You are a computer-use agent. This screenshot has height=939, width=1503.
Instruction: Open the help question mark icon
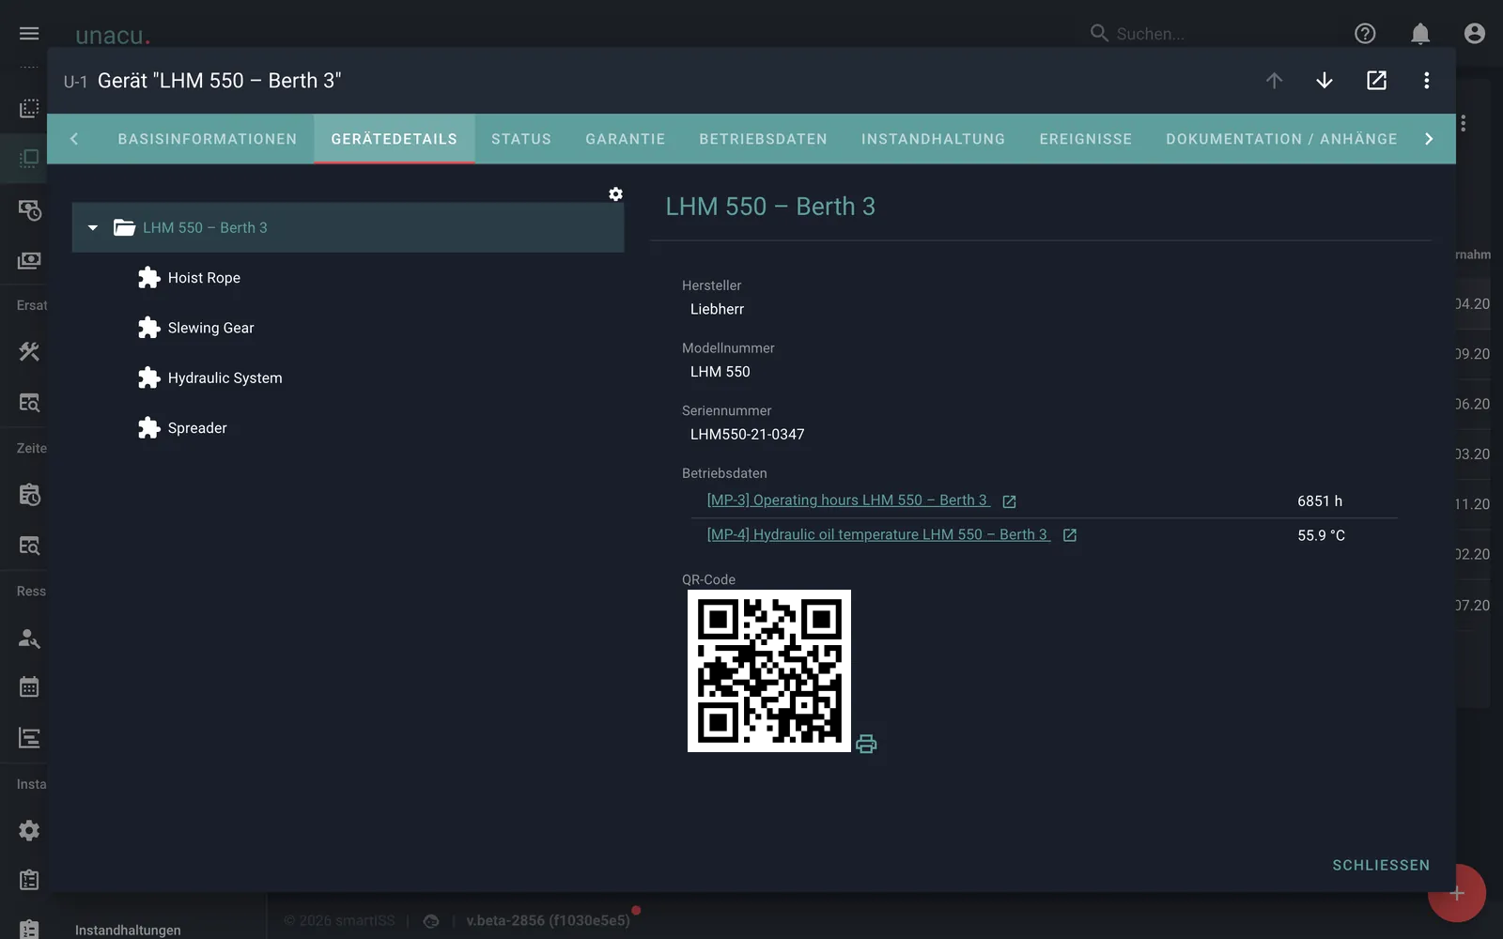click(x=1365, y=34)
